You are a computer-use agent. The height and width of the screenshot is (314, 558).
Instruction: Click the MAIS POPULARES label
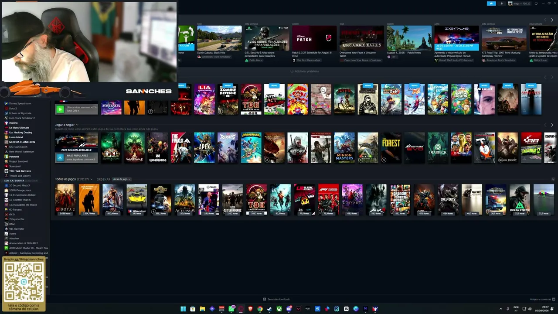point(77,155)
